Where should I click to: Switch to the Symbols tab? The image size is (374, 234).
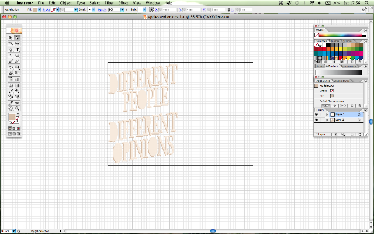[x=347, y=41]
